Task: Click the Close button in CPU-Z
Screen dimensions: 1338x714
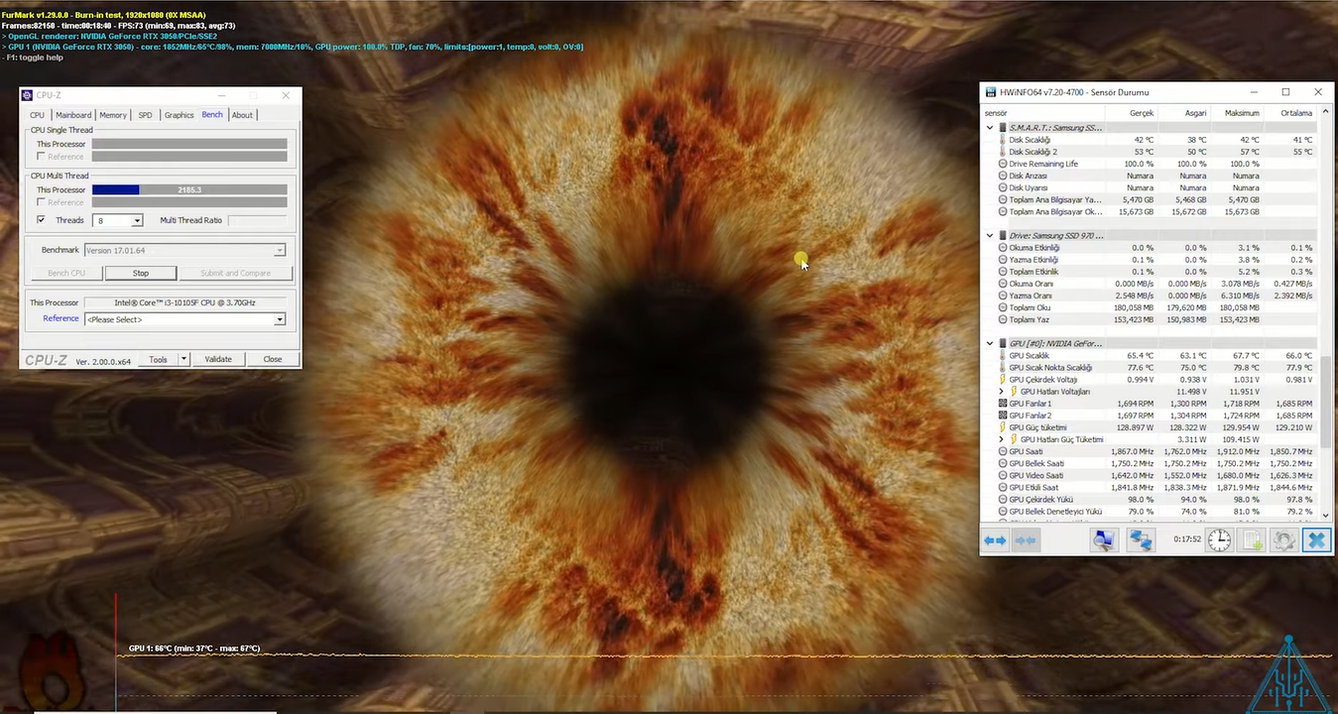Action: [273, 359]
